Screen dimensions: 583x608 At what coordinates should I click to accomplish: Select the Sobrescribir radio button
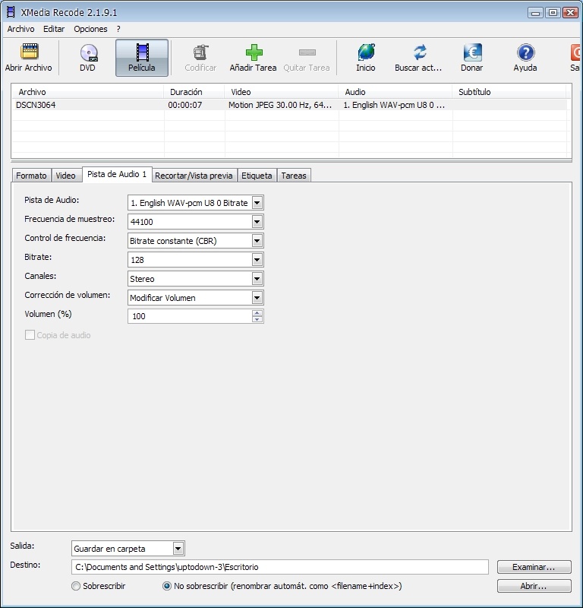tap(75, 586)
